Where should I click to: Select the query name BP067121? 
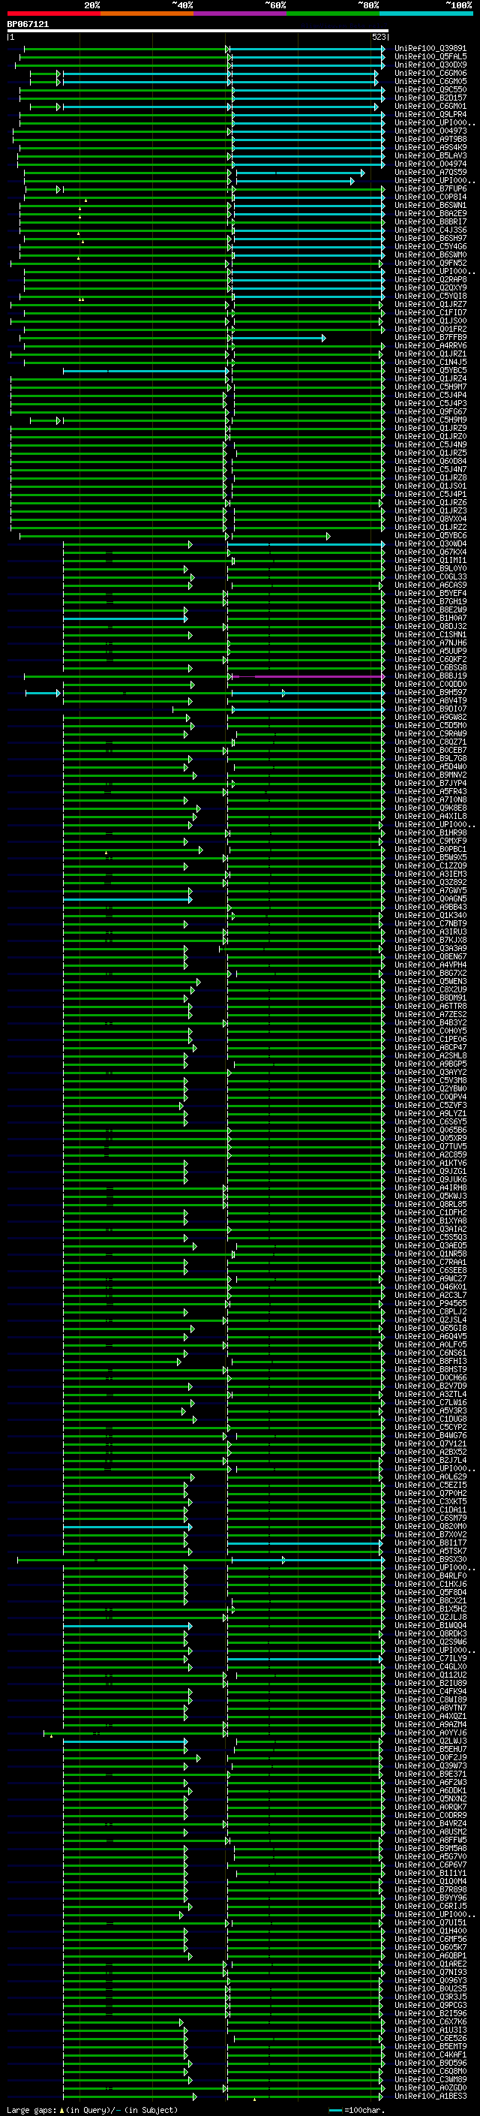coord(28,24)
